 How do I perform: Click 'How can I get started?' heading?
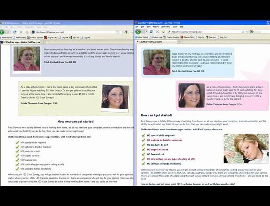pos(156,115)
